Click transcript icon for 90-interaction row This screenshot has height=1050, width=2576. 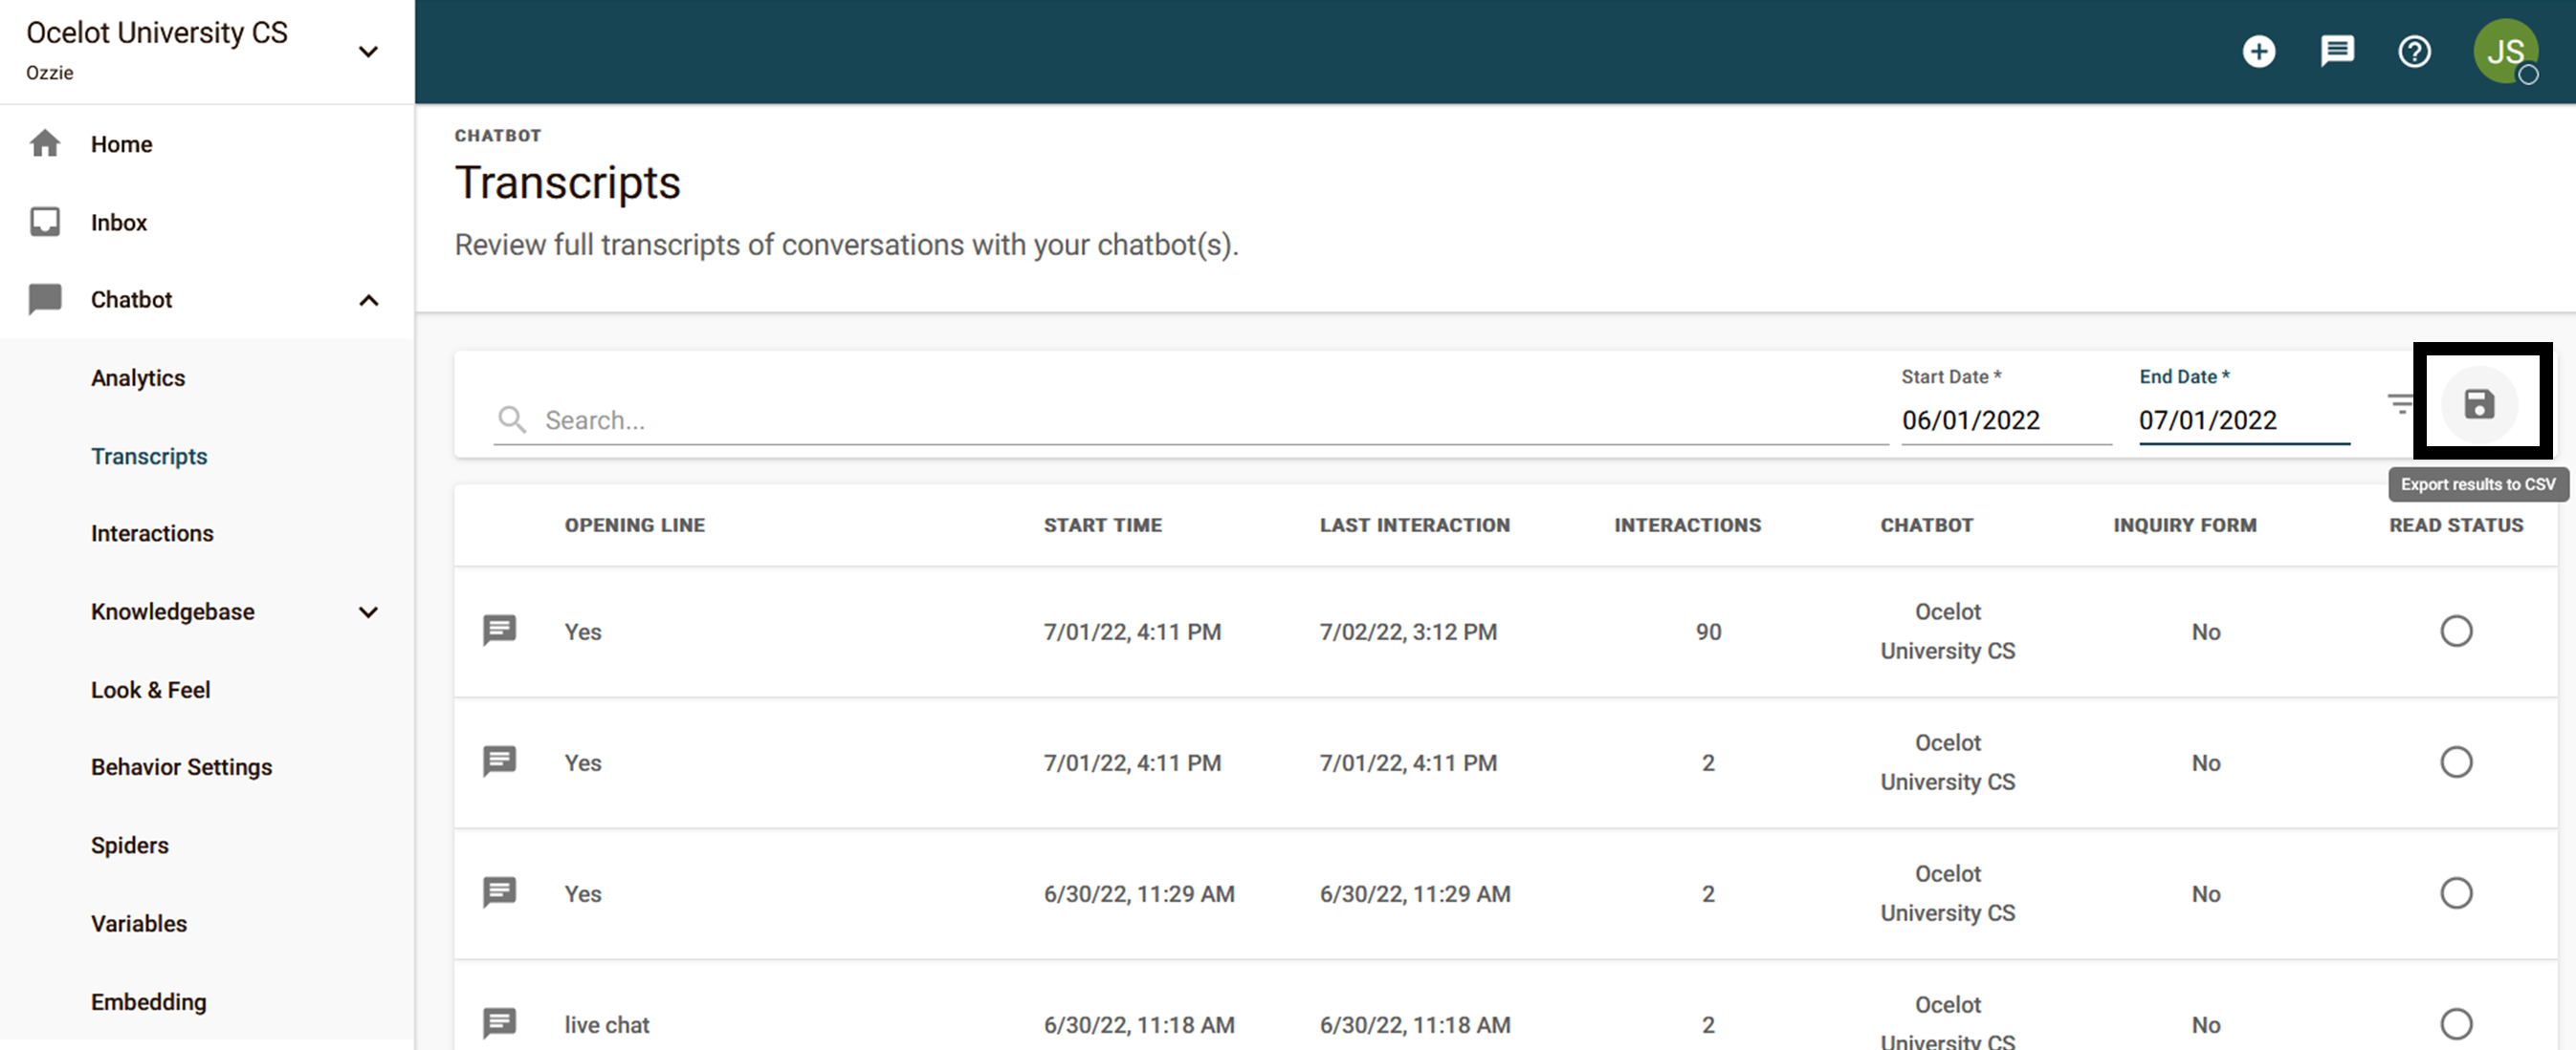click(499, 631)
